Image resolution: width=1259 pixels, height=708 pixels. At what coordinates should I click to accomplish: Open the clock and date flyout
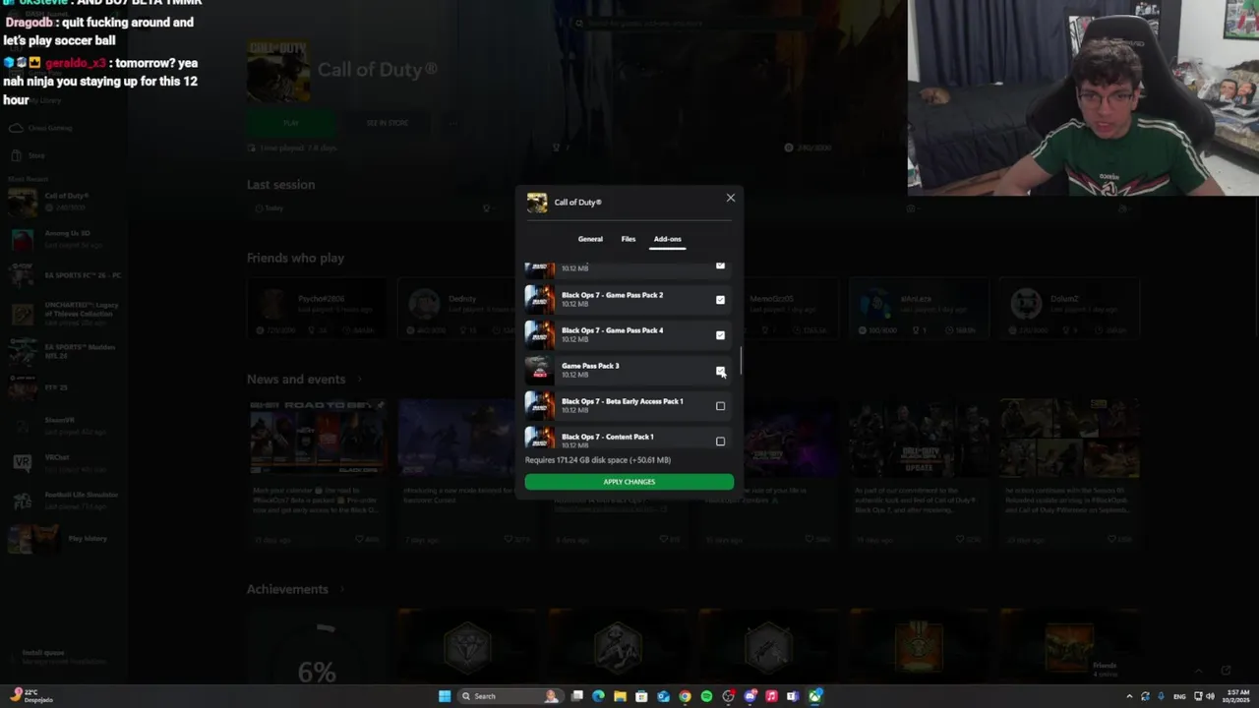[1235, 696]
